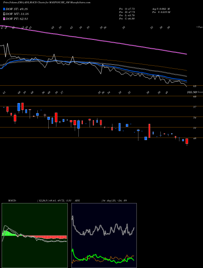203x268 pixels.
Task: Click the Pre V: 0.019 M value
Action: click(161, 12)
